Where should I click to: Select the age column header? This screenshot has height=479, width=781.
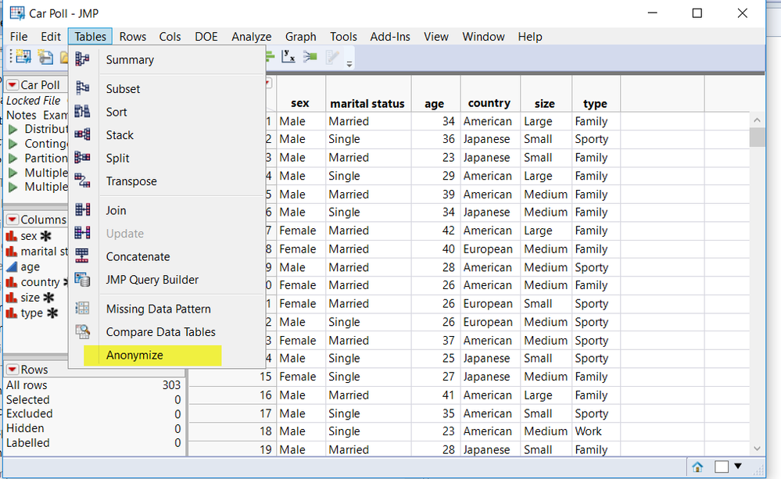[x=435, y=104]
